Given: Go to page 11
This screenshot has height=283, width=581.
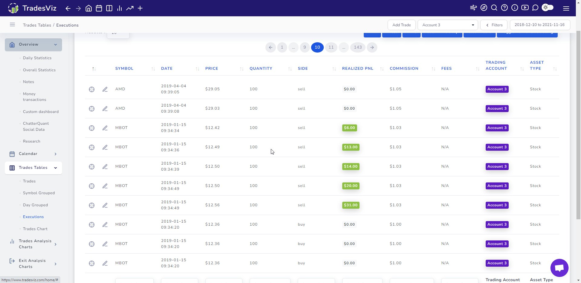Looking at the screenshot, I should click(x=331, y=47).
